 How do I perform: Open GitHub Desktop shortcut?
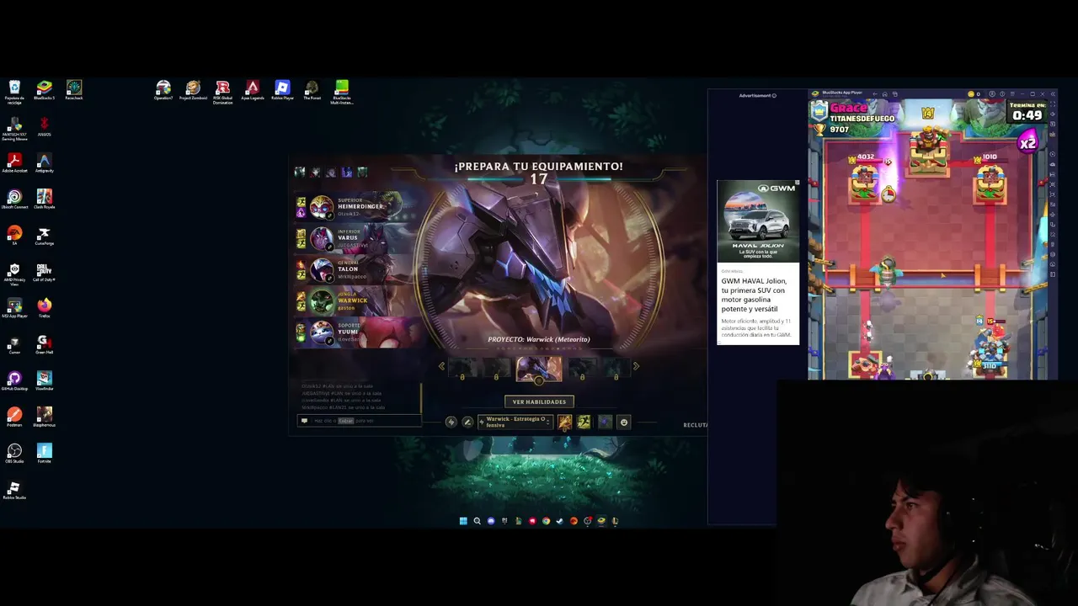(14, 380)
